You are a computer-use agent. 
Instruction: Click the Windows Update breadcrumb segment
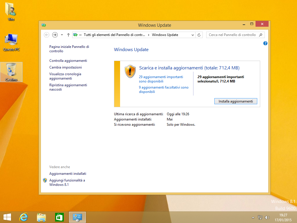[x=165, y=35]
